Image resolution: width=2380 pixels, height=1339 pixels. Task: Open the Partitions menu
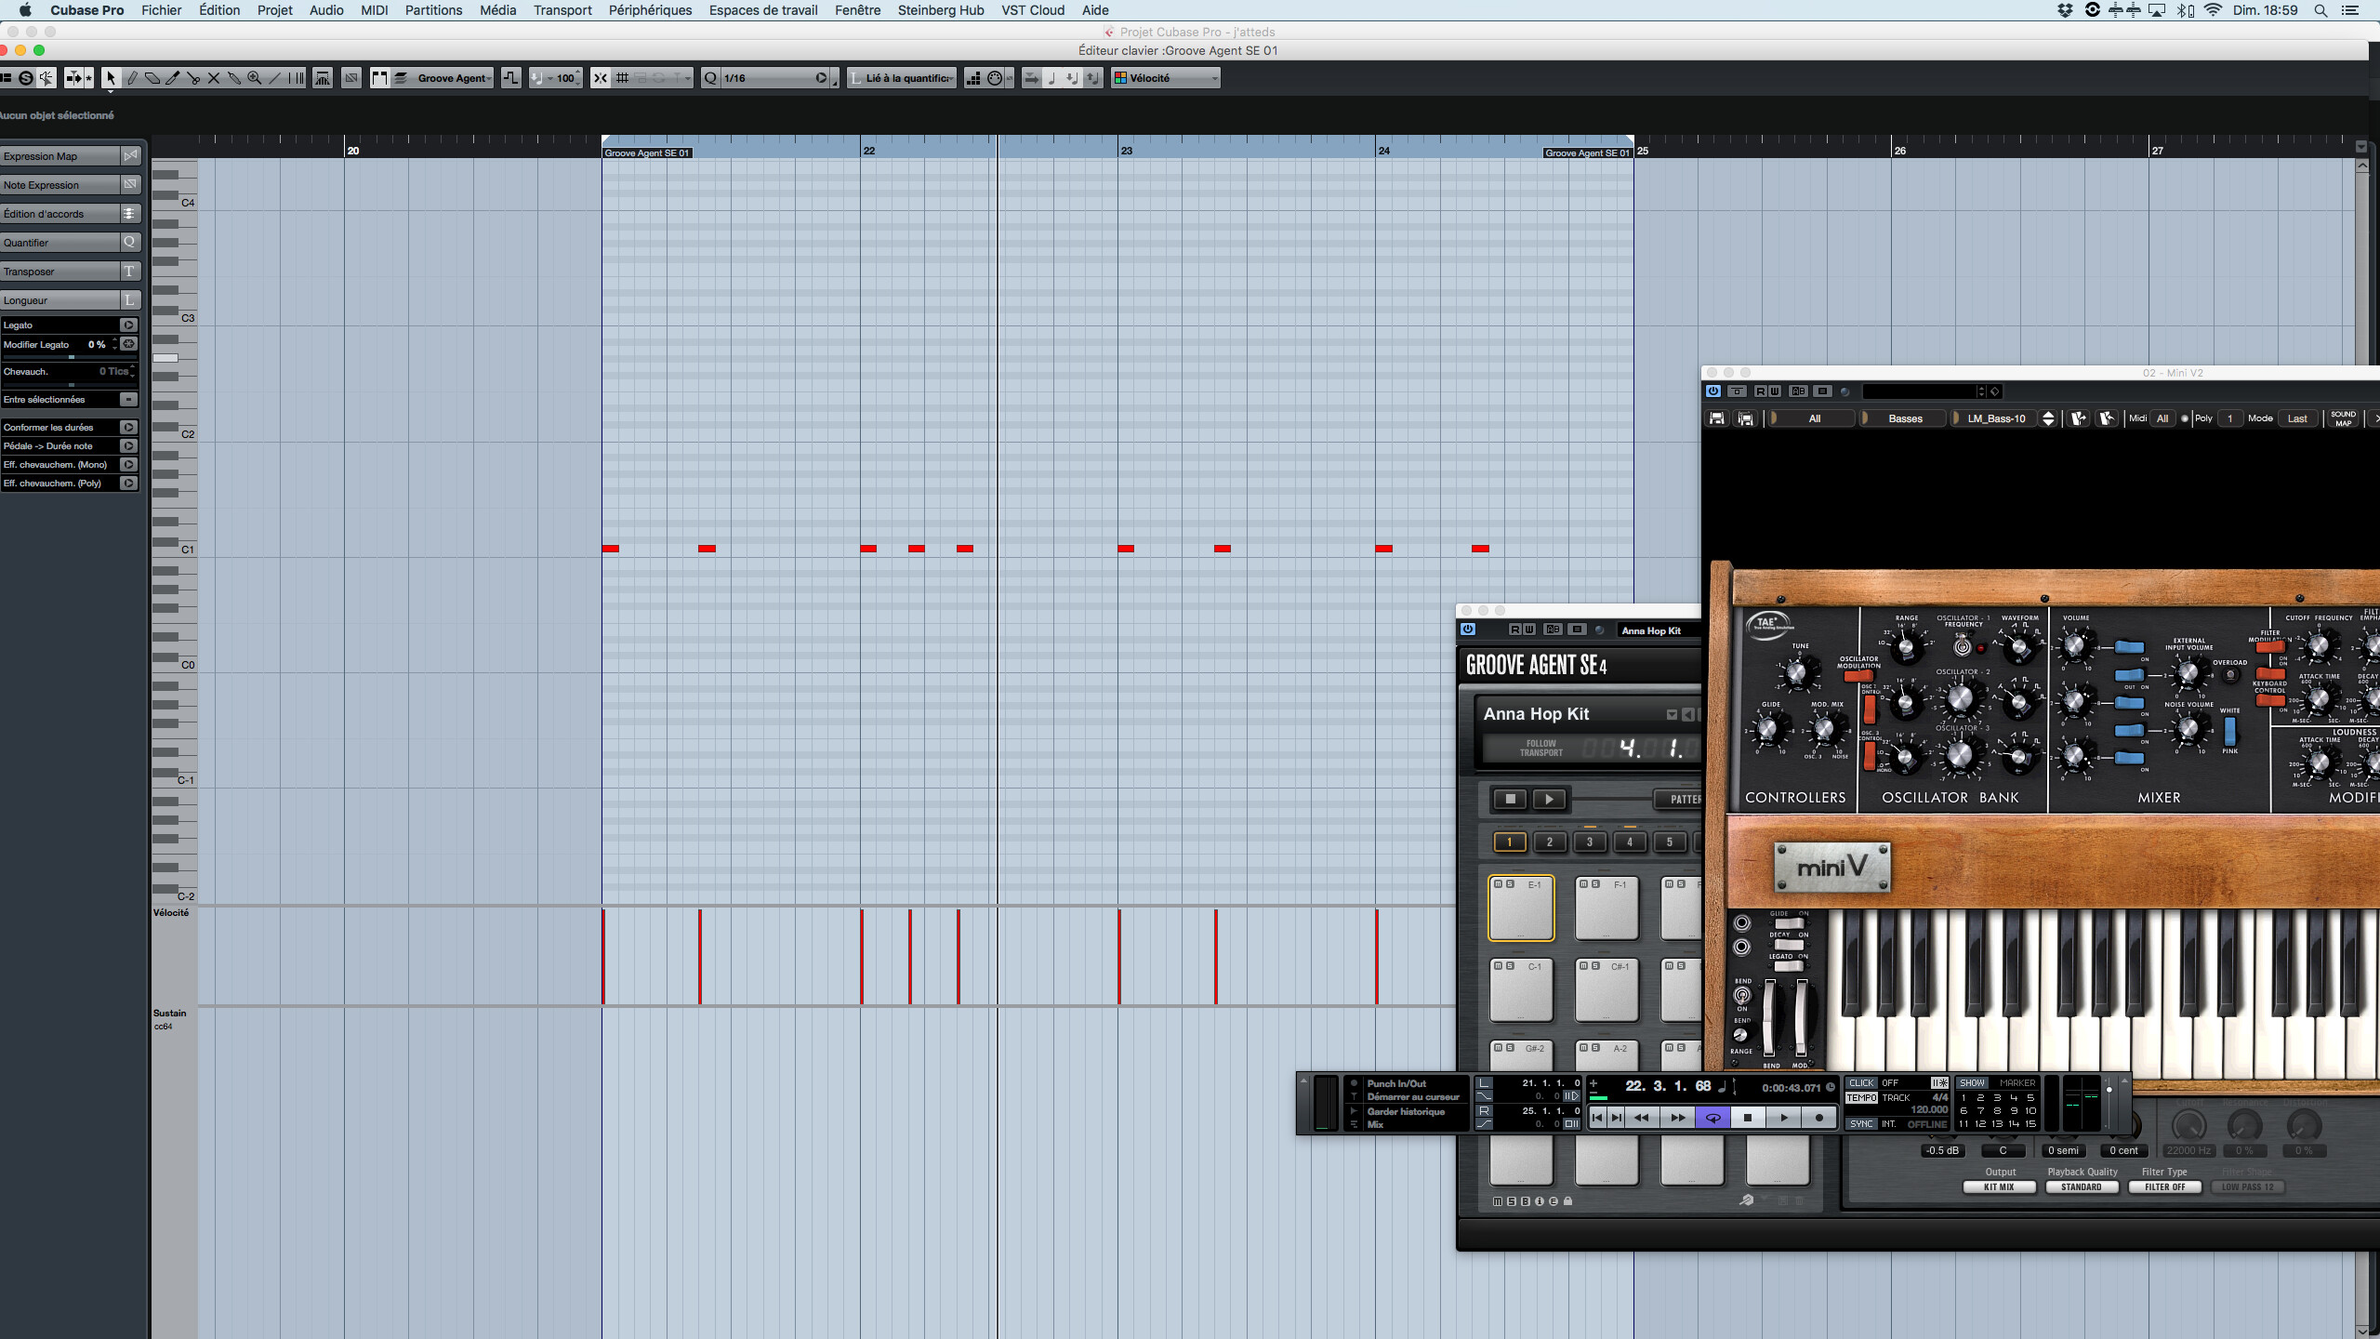point(433,10)
